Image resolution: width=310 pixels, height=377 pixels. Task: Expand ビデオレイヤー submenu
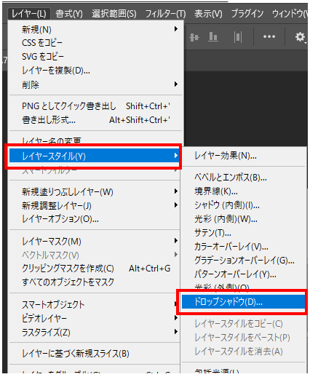click(95, 318)
